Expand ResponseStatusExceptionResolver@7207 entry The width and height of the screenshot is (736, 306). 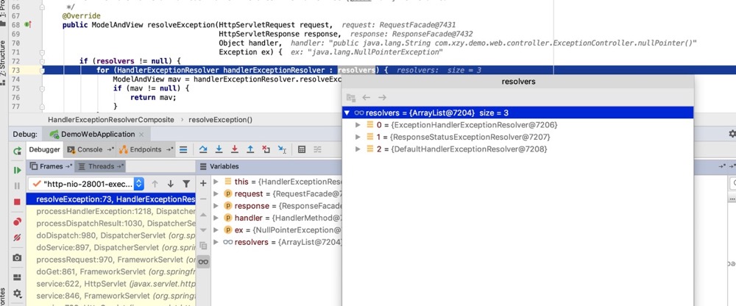click(x=358, y=137)
